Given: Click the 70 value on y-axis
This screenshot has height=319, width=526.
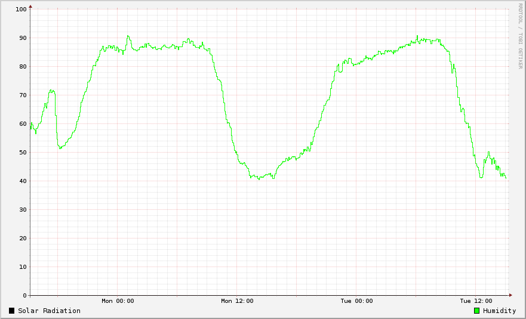Looking at the screenshot, I should [x=23, y=95].
